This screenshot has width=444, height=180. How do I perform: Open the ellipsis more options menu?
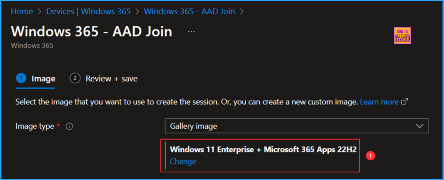[191, 32]
